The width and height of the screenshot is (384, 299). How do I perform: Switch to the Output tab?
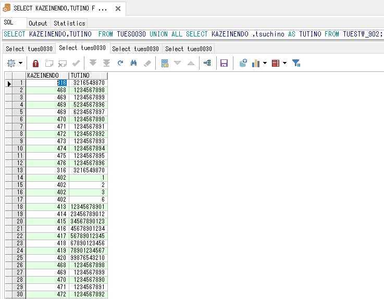(38, 23)
